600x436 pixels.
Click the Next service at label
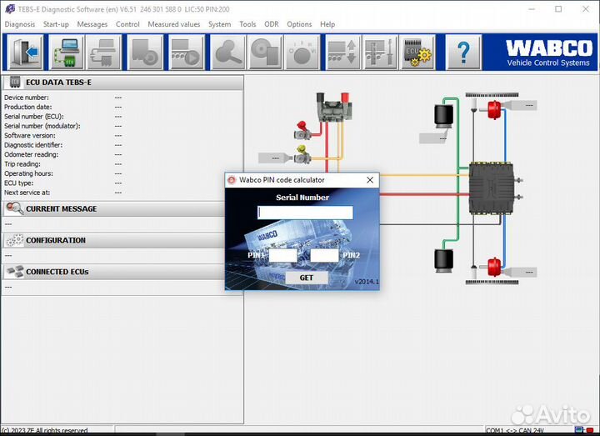[27, 193]
